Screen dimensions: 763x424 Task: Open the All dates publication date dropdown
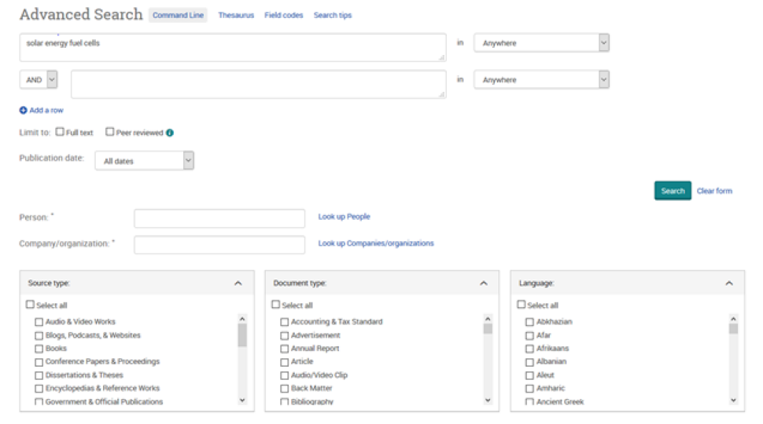point(145,161)
